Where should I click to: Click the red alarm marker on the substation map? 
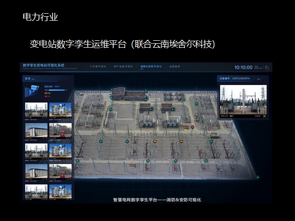192,127
